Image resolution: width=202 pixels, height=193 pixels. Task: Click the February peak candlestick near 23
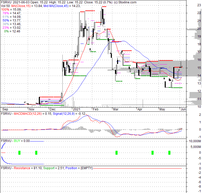click(x=102, y=16)
